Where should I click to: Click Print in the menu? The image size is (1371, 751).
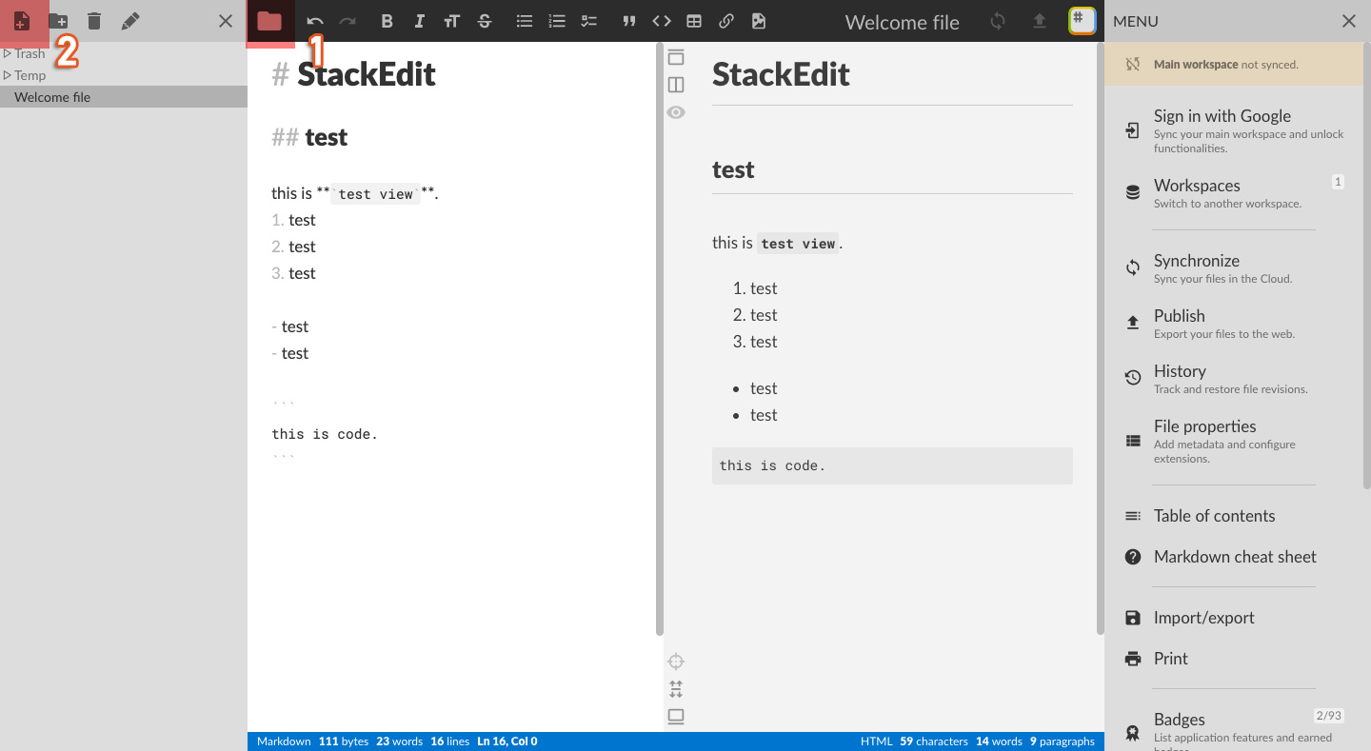pyautogui.click(x=1234, y=659)
